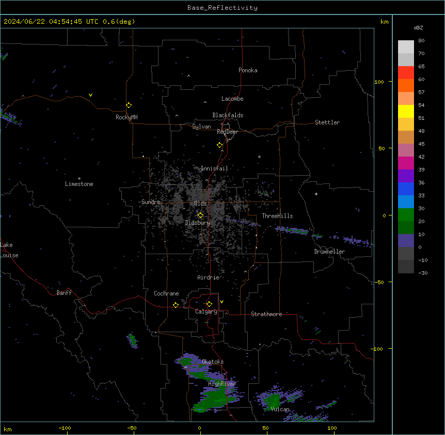Click the RockyMH label

tap(126, 117)
